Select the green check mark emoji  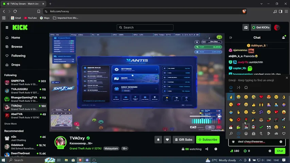(261, 127)
